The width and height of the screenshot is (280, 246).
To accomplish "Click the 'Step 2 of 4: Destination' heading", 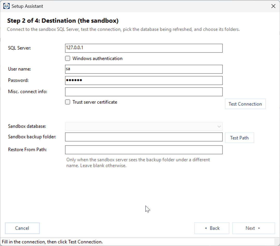I will point(63,21).
